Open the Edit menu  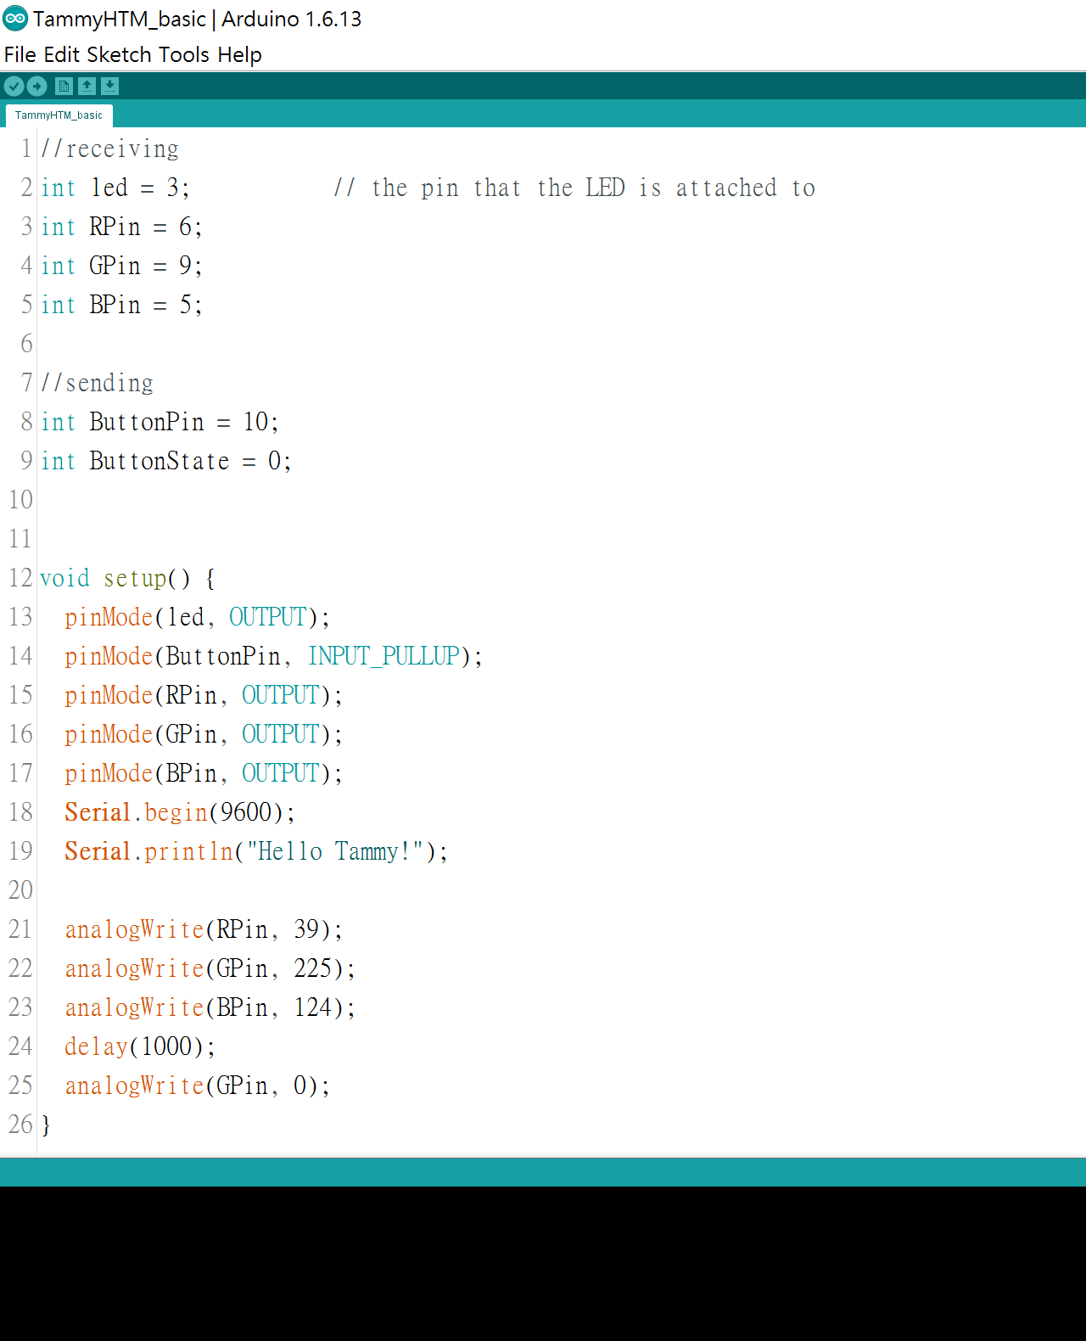pyautogui.click(x=61, y=54)
